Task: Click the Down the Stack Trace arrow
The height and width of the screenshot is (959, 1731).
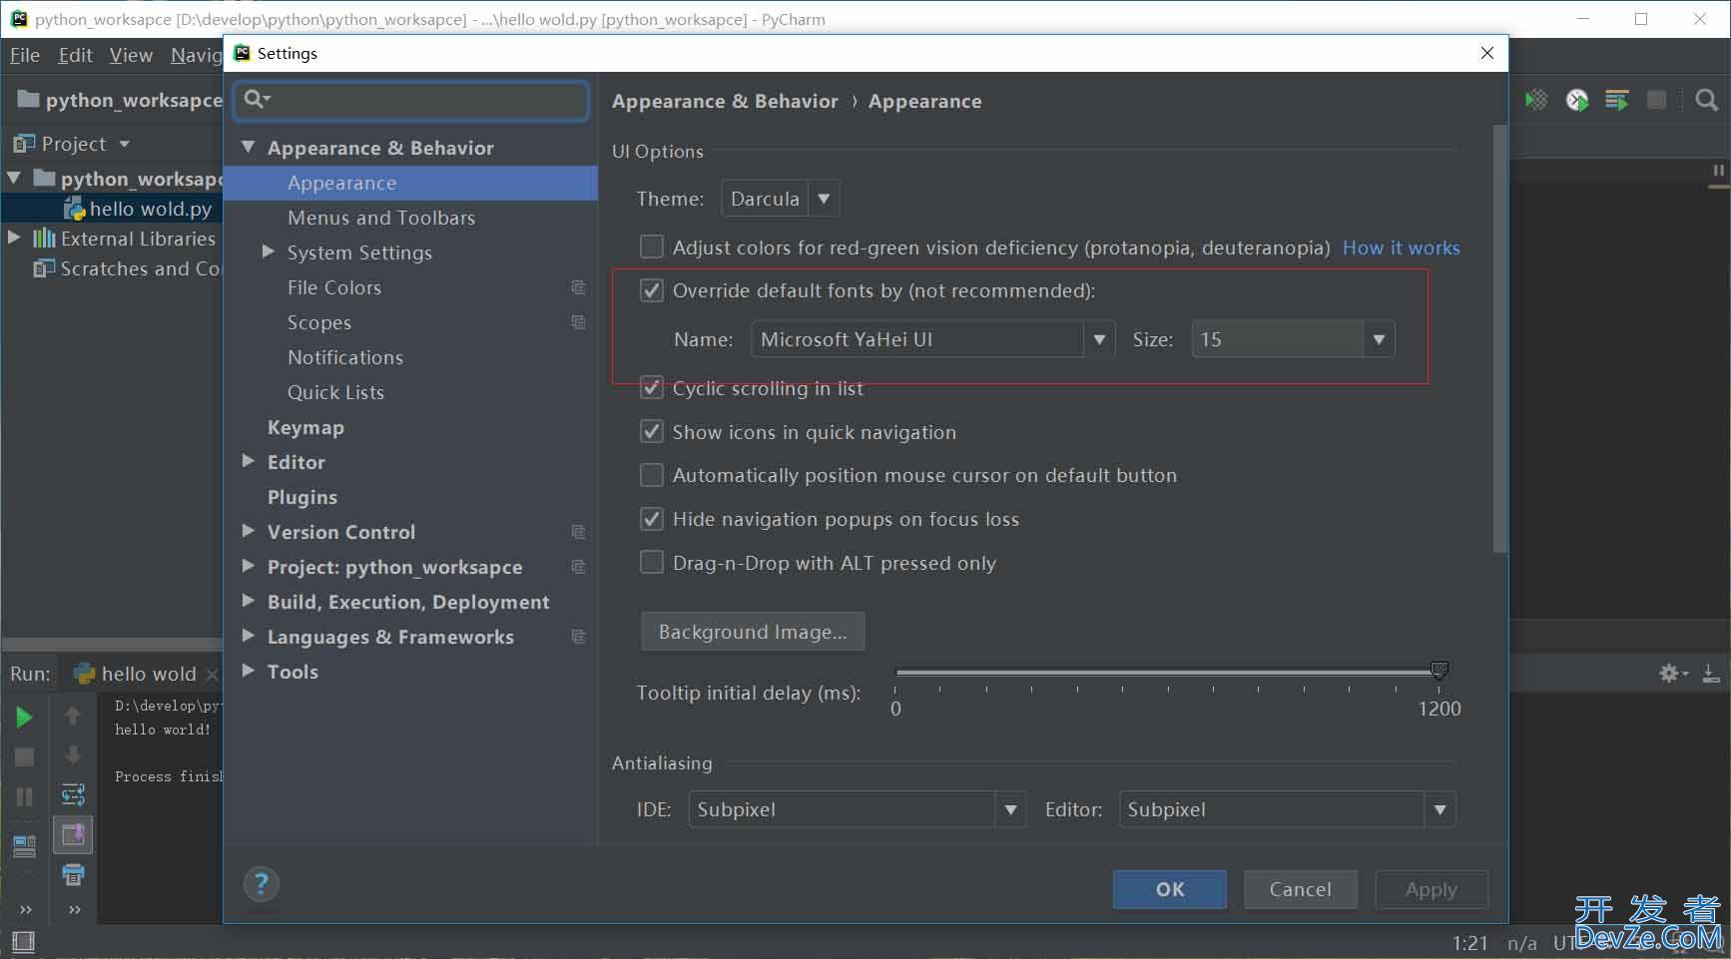Action: pyautogui.click(x=73, y=754)
